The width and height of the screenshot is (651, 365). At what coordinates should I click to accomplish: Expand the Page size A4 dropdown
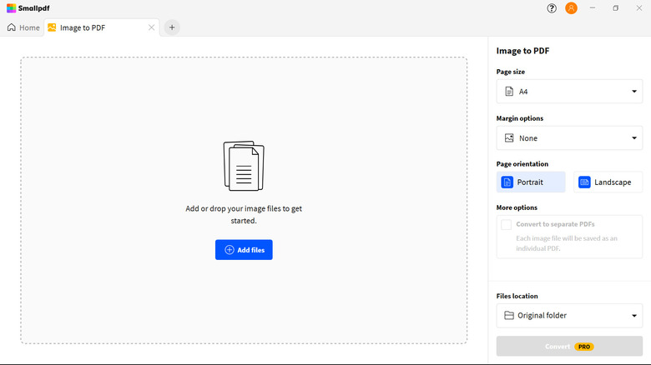pos(569,92)
